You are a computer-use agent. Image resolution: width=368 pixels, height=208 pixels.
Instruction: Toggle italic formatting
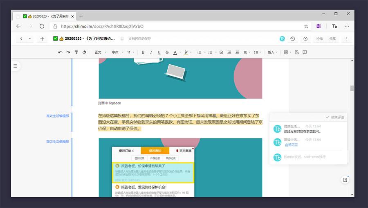(151, 52)
